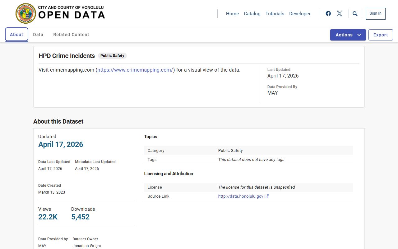Image resolution: width=398 pixels, height=249 pixels.
Task: Open Tutorials from top navigation
Action: point(275,14)
